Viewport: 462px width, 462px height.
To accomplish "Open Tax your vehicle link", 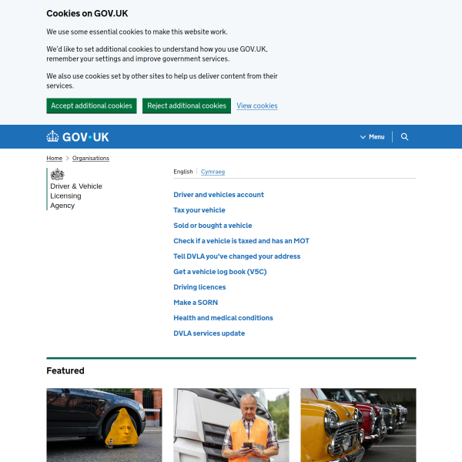I will tap(199, 210).
